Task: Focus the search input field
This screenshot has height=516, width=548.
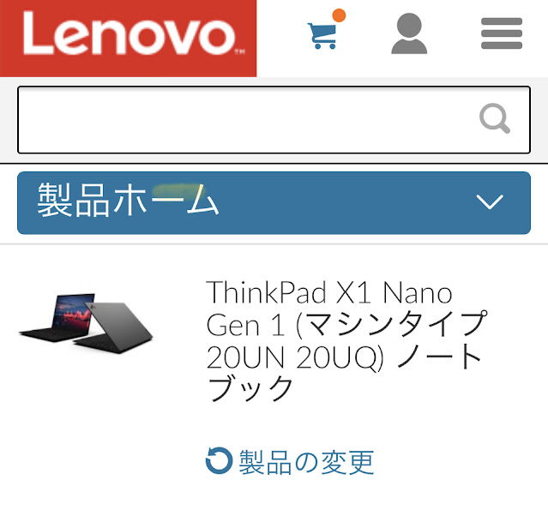Action: 274,119
